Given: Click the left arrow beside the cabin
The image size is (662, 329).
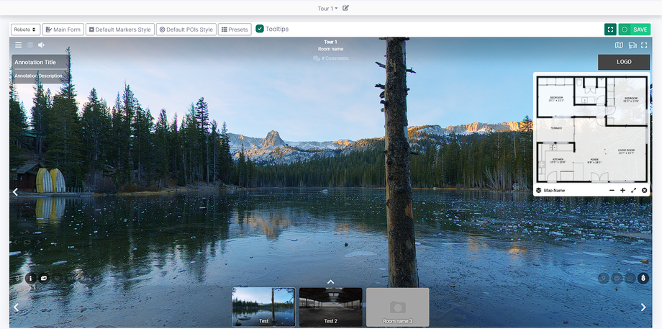Looking at the screenshot, I should tap(15, 192).
